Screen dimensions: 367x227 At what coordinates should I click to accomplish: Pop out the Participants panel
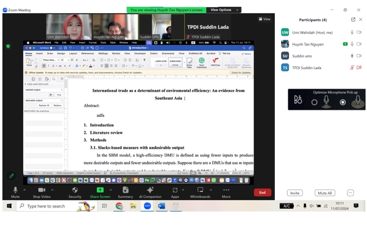pyautogui.click(x=353, y=20)
